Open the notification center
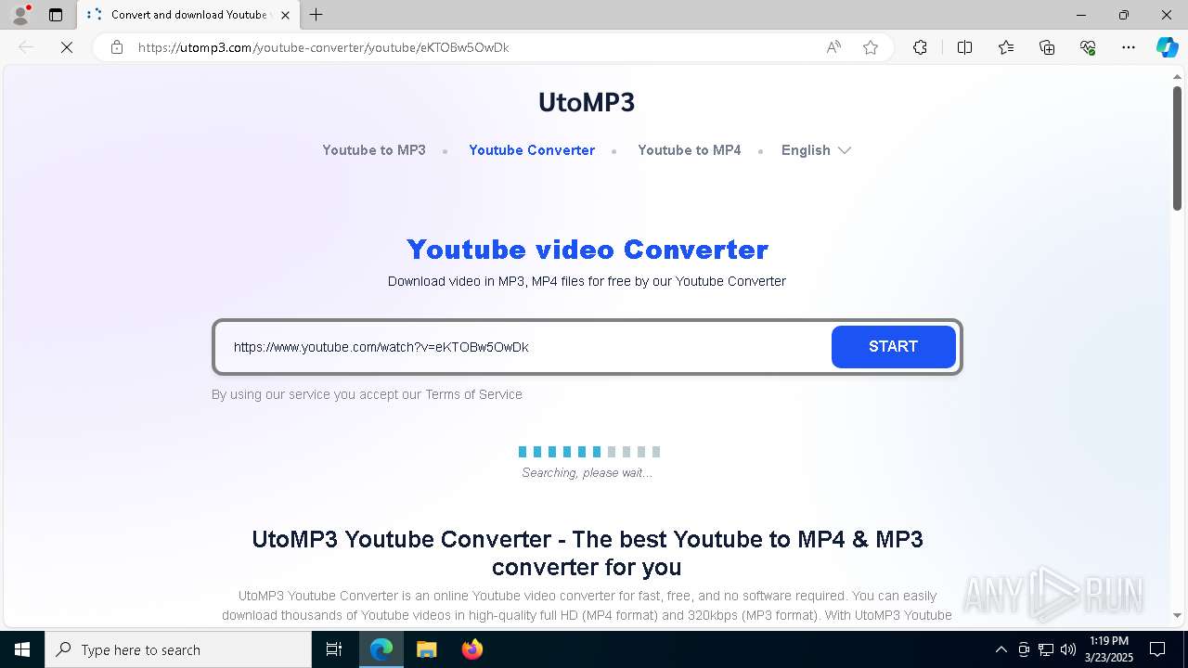 (1157, 649)
